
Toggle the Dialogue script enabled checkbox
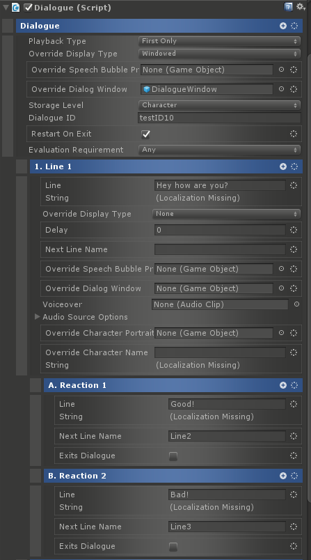coord(28,7)
